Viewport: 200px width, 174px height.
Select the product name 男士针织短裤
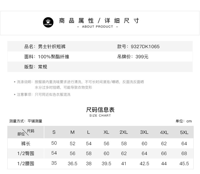pos(52,47)
